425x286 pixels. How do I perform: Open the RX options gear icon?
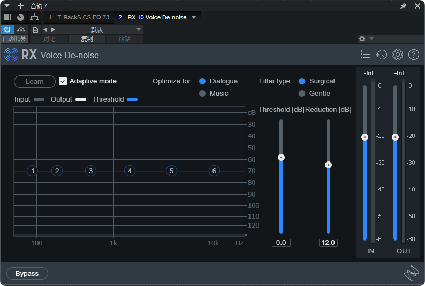pyautogui.click(x=398, y=55)
